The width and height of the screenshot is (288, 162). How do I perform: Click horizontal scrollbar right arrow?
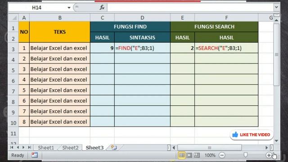tap(267, 148)
